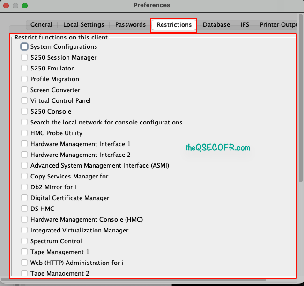Check the 5250 Console option
304x286 pixels.
[24, 111]
